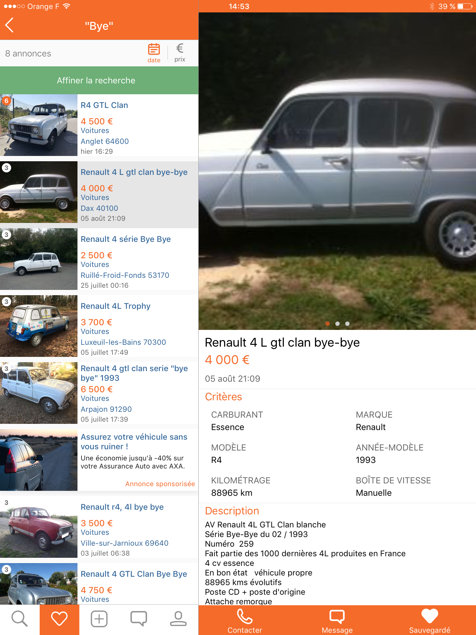Open the favorites heart tab
Viewport: 476px width, 635px height.
(x=59, y=619)
